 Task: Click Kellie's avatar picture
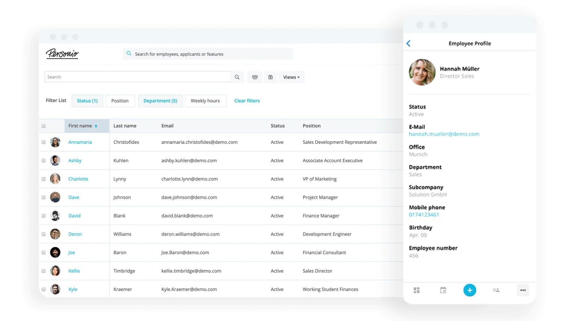pyautogui.click(x=55, y=271)
